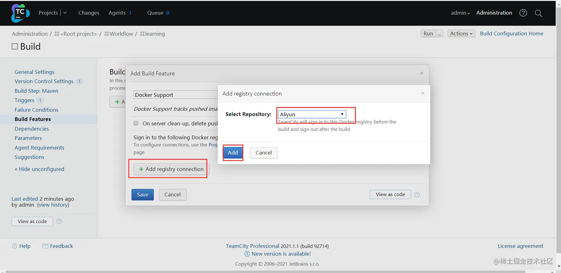
Task: Open the Actions dropdown button
Action: click(x=461, y=33)
